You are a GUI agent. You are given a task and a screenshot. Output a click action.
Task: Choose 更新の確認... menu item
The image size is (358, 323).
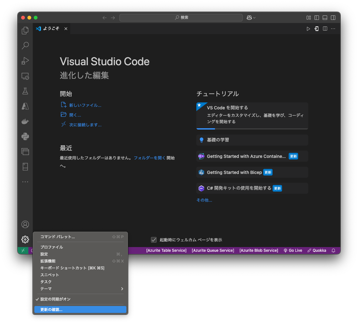(x=80, y=309)
